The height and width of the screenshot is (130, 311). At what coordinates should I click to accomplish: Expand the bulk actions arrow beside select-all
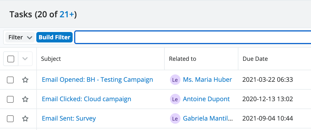point(25,59)
